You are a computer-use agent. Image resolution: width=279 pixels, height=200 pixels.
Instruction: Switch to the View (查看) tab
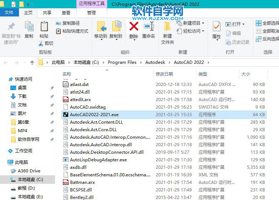[x=66, y=13]
